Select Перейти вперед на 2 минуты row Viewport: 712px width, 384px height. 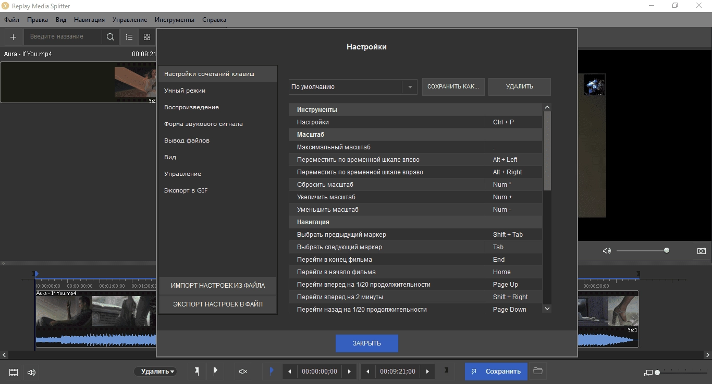(415, 297)
